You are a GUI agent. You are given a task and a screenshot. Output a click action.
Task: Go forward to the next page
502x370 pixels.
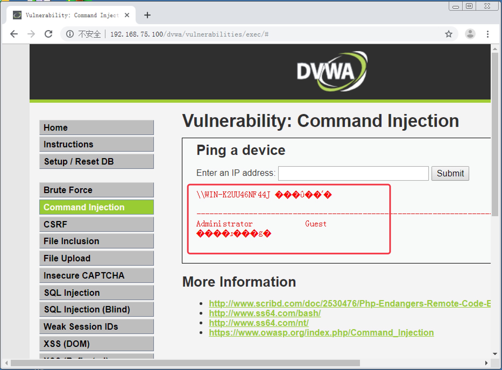point(31,34)
